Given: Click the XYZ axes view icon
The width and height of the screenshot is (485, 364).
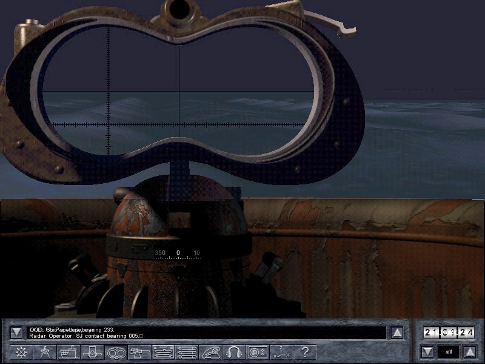Looking at the screenshot, I should [281, 352].
